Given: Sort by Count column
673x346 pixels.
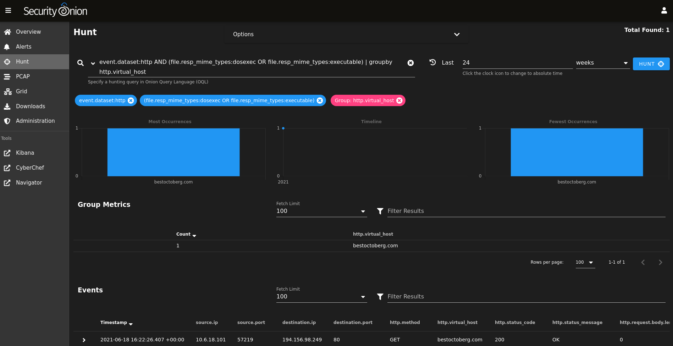Looking at the screenshot, I should (x=186, y=234).
